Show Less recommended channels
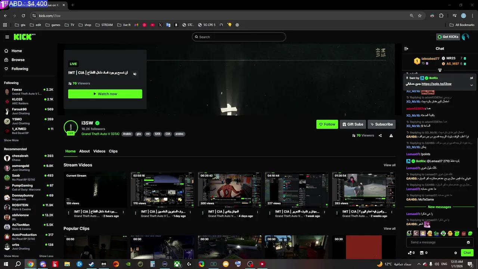The width and height of the screenshot is (478, 269). [46, 256]
